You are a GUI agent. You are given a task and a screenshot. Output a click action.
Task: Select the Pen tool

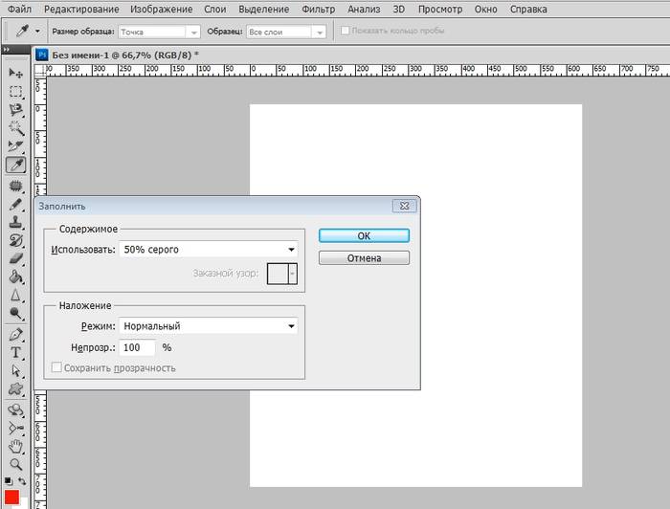click(15, 335)
